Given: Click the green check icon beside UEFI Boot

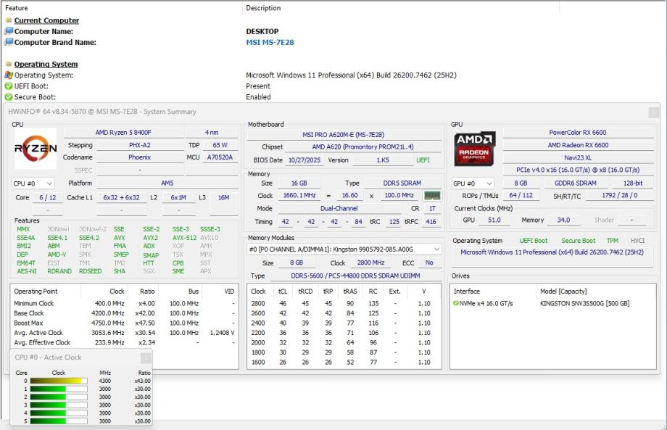Looking at the screenshot, I should coord(9,86).
